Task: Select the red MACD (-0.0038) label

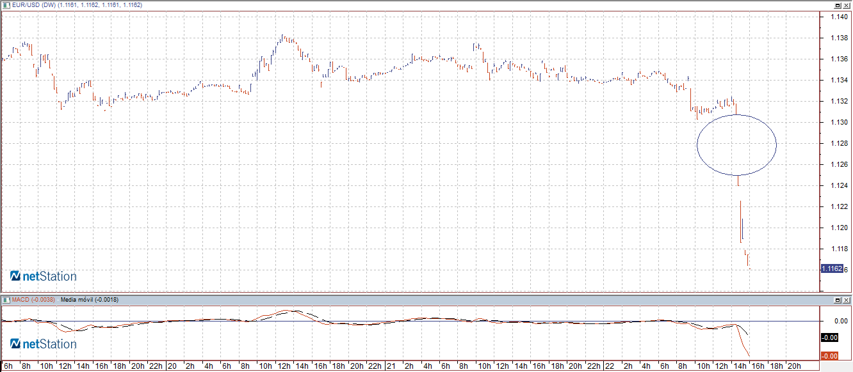Action: pyautogui.click(x=33, y=300)
